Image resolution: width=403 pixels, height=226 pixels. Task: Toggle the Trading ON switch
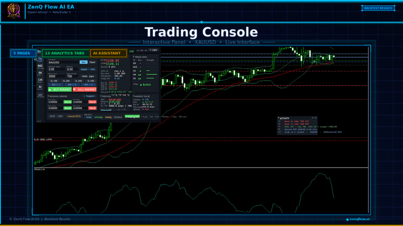click(132, 117)
